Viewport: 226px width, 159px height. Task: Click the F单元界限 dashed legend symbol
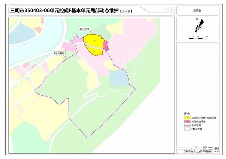(x=188, y=129)
